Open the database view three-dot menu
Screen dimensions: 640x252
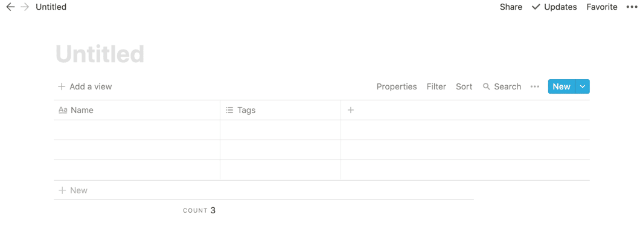point(535,86)
